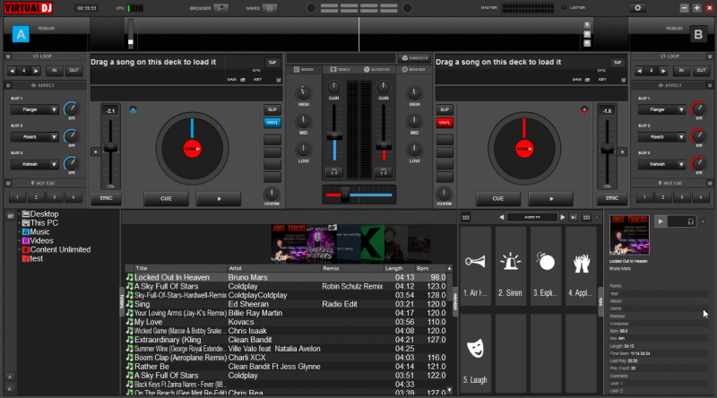Open deck A slot 3 Wahwah effect dropdown
The height and width of the screenshot is (398, 717).
point(34,164)
